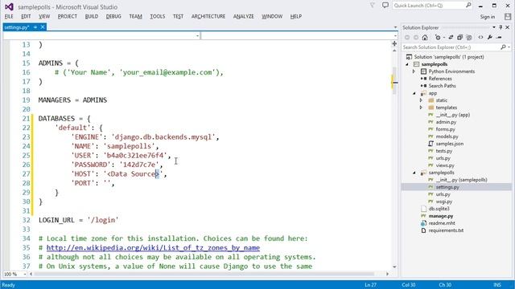Viewport: 515px width, 289px height.
Task: Open the VIEW menu
Action: click(44, 16)
